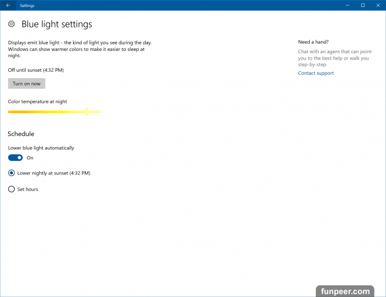
Task: Click the On label beside the toggle
Action: click(30, 158)
